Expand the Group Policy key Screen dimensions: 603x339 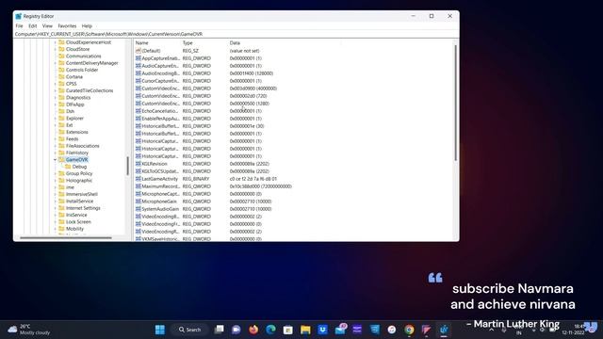pos(55,173)
